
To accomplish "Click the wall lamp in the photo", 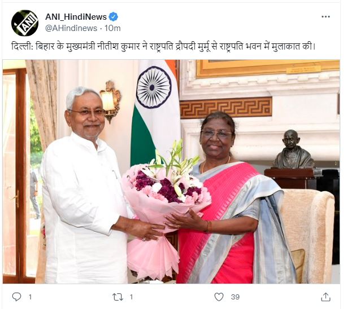I will (111, 101).
